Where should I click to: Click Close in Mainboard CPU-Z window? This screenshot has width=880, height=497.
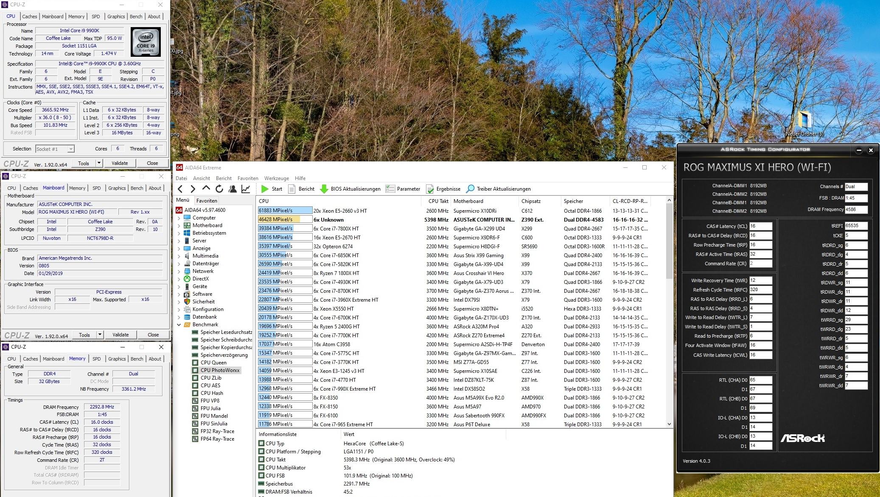tap(153, 335)
